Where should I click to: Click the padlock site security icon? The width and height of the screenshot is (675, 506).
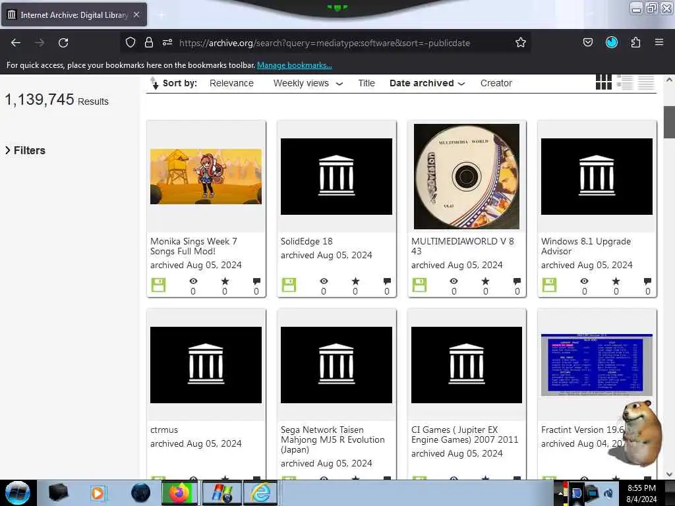149,42
